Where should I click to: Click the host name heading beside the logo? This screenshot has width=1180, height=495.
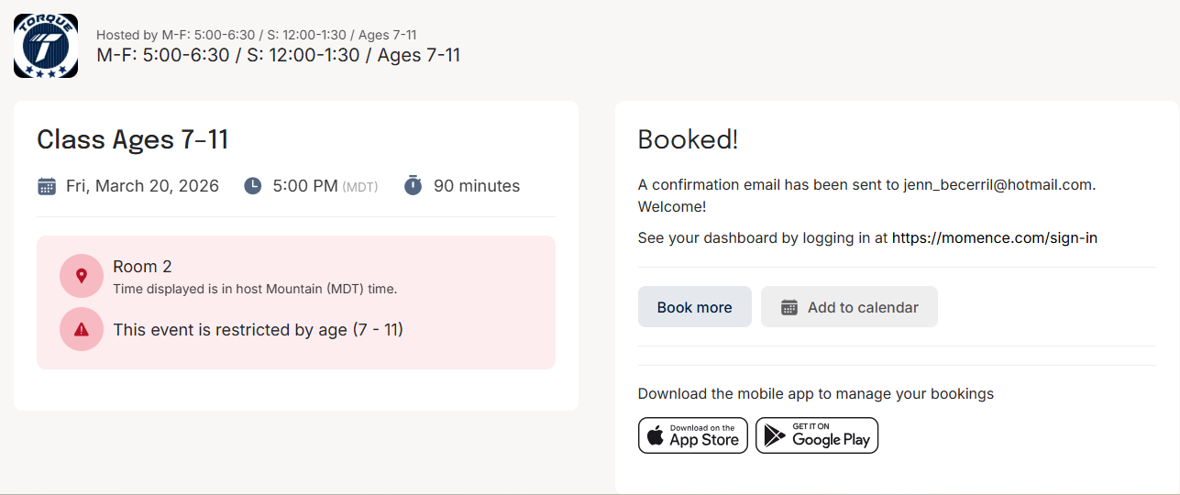(278, 55)
